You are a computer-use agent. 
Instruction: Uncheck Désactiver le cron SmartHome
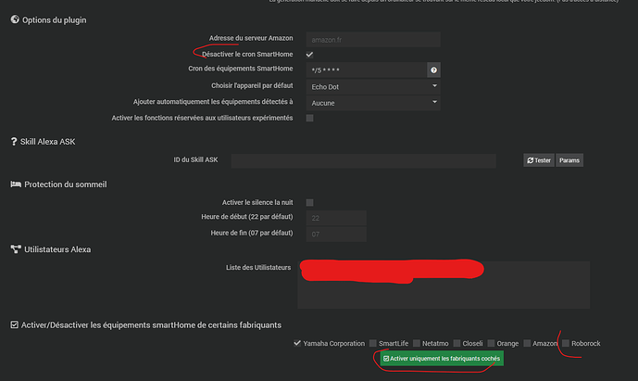[x=309, y=54]
